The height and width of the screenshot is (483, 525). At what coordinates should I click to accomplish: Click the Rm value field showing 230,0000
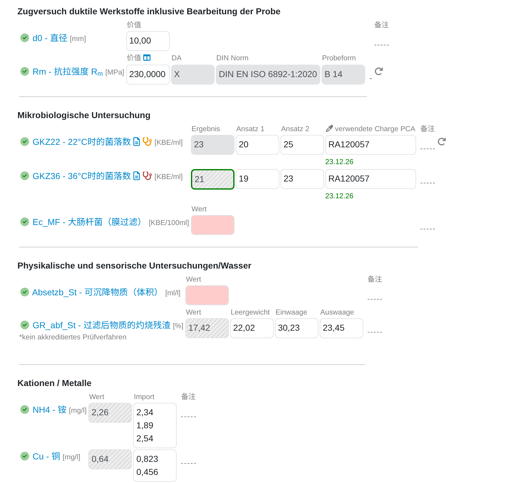(x=148, y=74)
